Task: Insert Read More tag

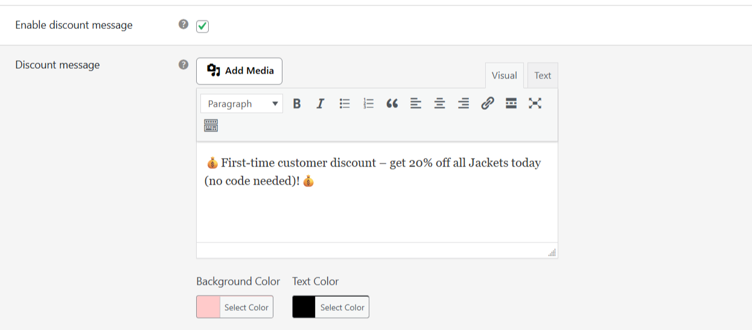Action: click(511, 104)
